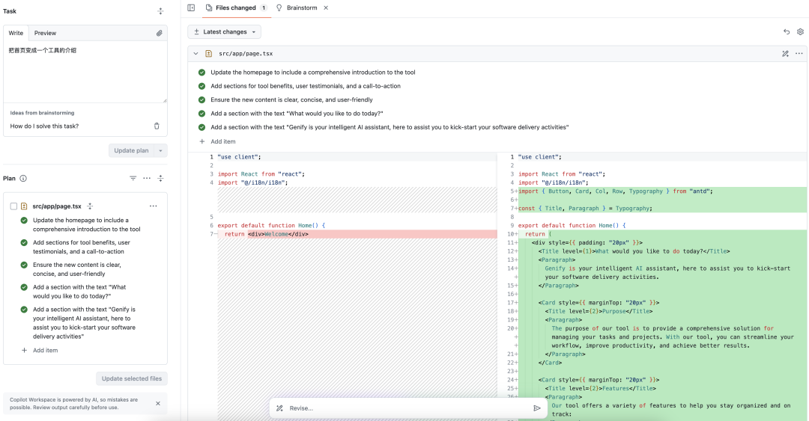Viewport: 809px width, 421px height.
Task: Click the removed line 'return <div>Welcome</div>'
Action: [357, 234]
